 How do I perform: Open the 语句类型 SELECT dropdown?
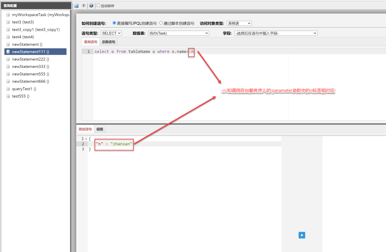click(x=111, y=33)
